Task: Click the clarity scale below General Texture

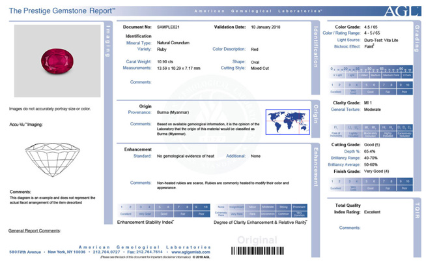Action: 371,131
